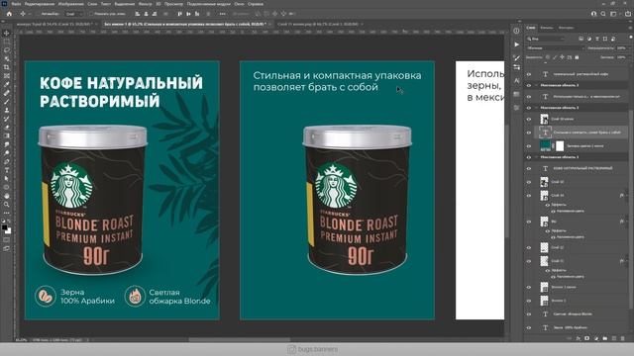Select the Lasso tool
This screenshot has height=356, width=634.
pyautogui.click(x=7, y=50)
